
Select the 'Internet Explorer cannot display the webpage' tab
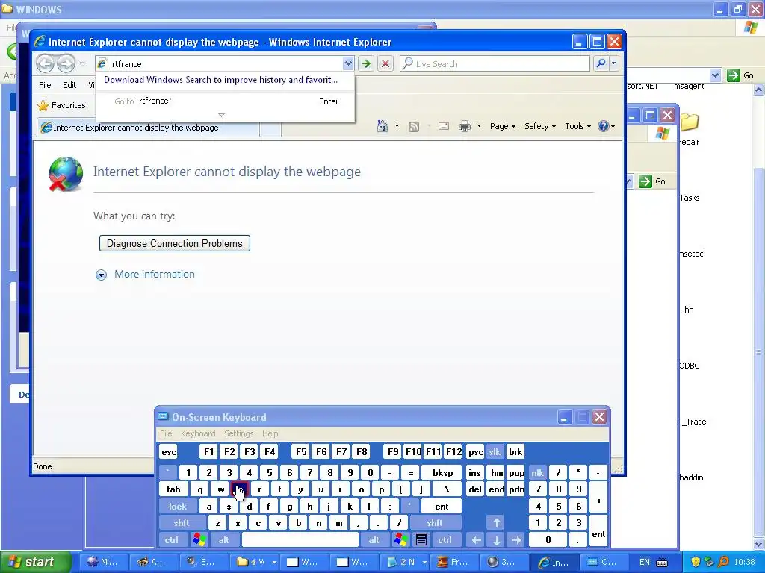(149, 128)
